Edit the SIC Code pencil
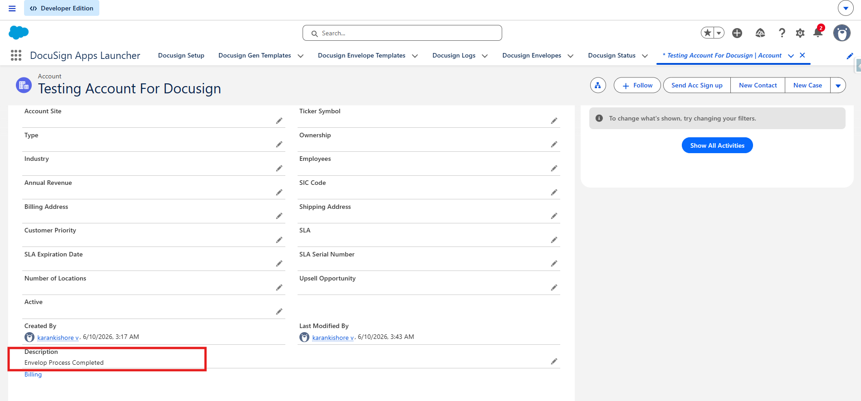This screenshot has width=861, height=401. pos(554,192)
